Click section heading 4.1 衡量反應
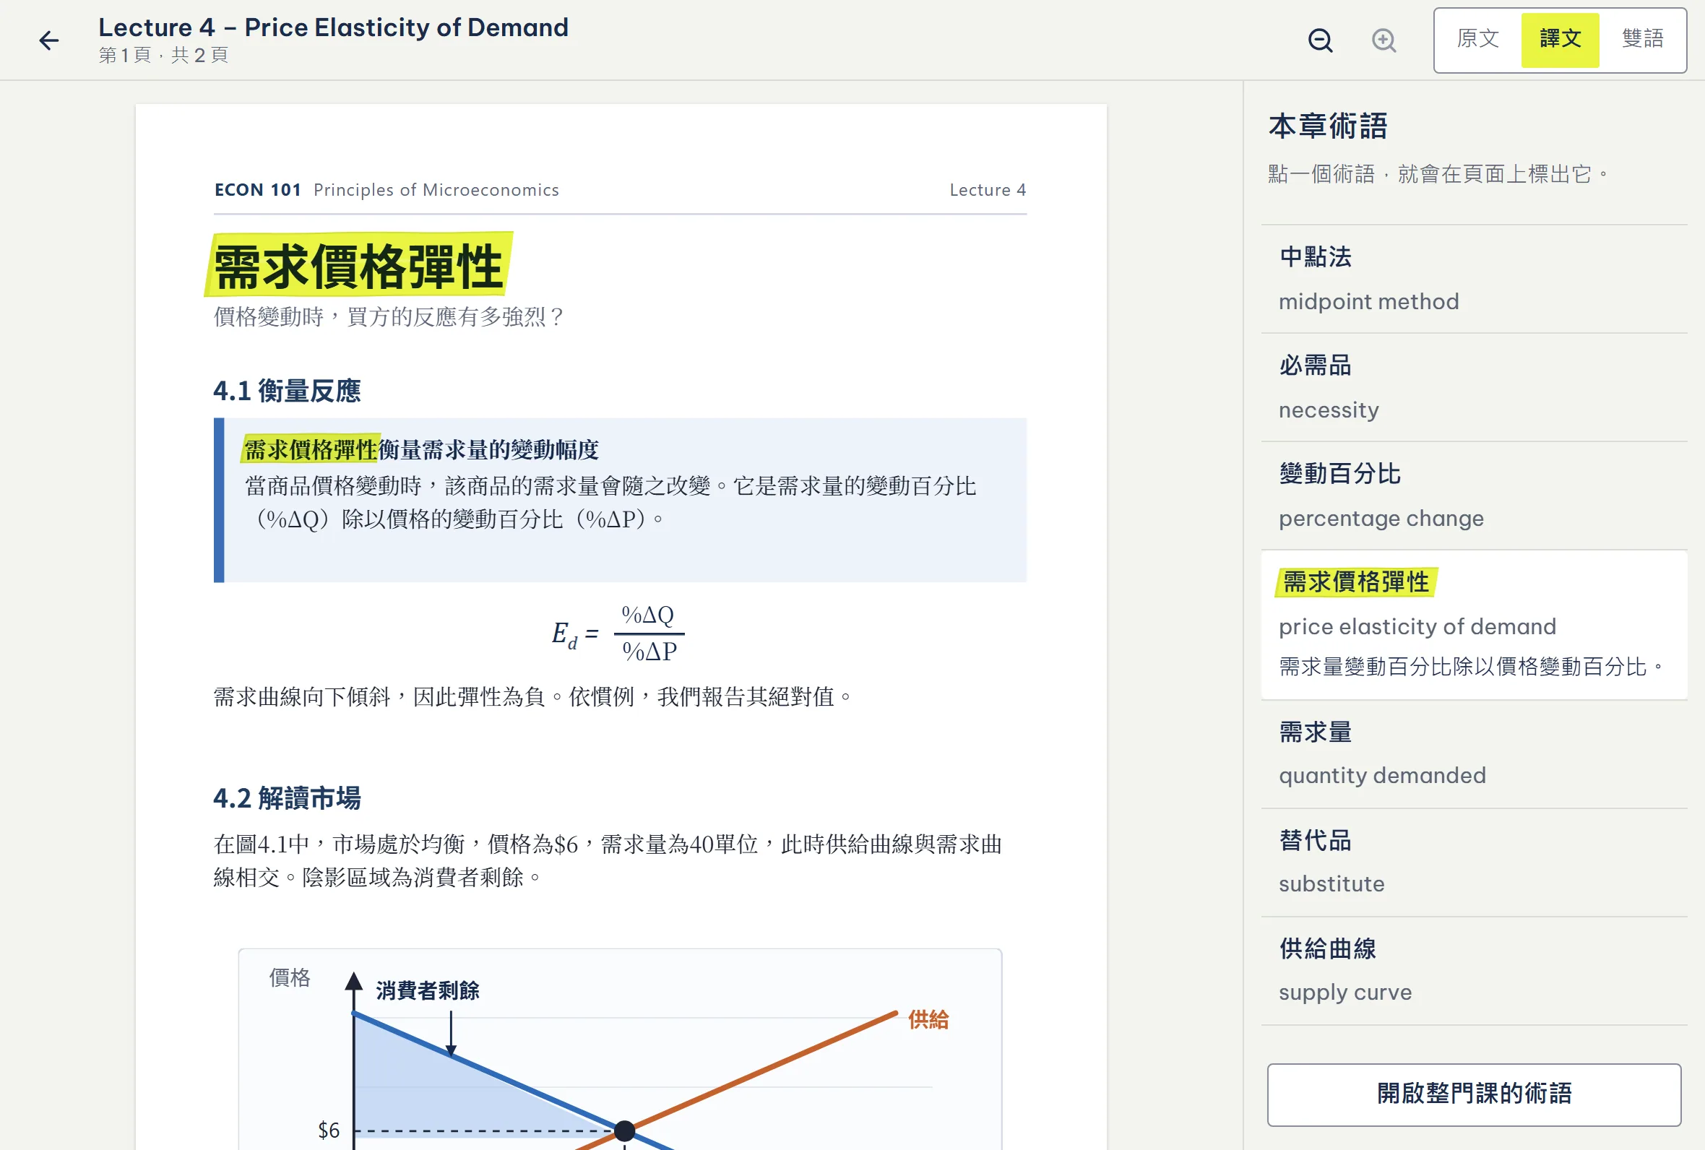Image resolution: width=1705 pixels, height=1150 pixels. point(287,391)
